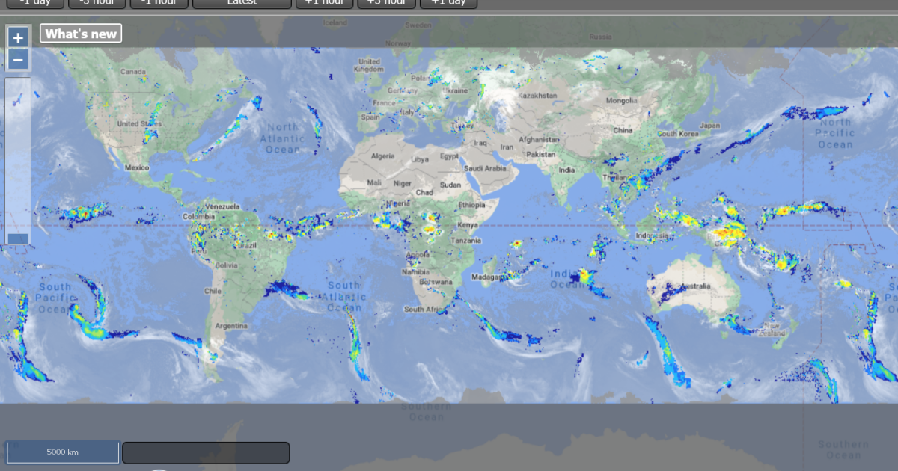The image size is (898, 471).
Task: Skip forward with the +3 hour button
Action: 386,3
